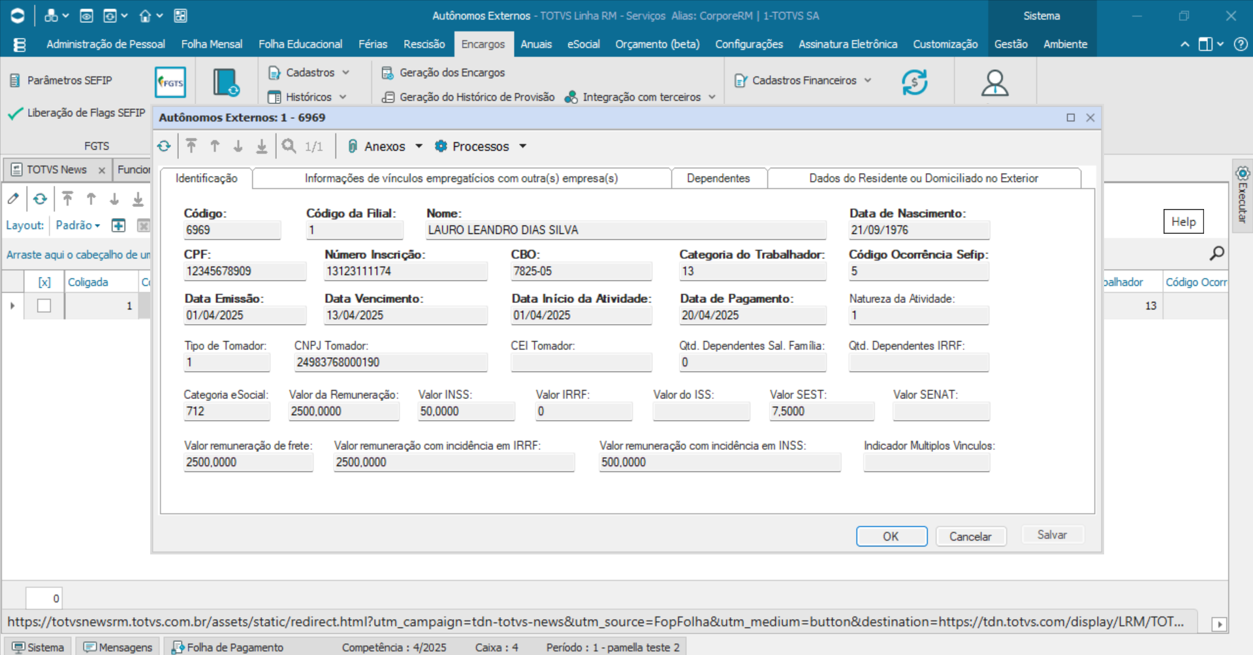Image resolution: width=1253 pixels, height=655 pixels.
Task: Jump to last row in background grid toolbar
Action: point(138,199)
